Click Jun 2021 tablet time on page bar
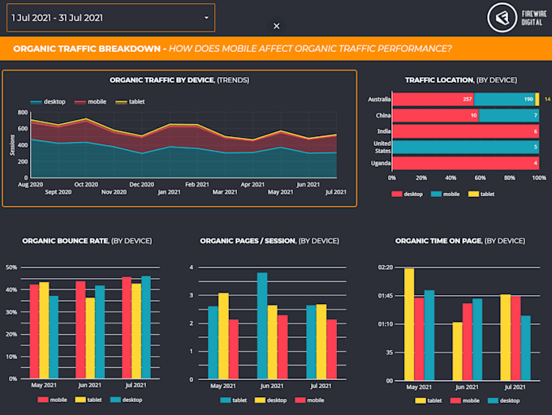 (x=457, y=352)
